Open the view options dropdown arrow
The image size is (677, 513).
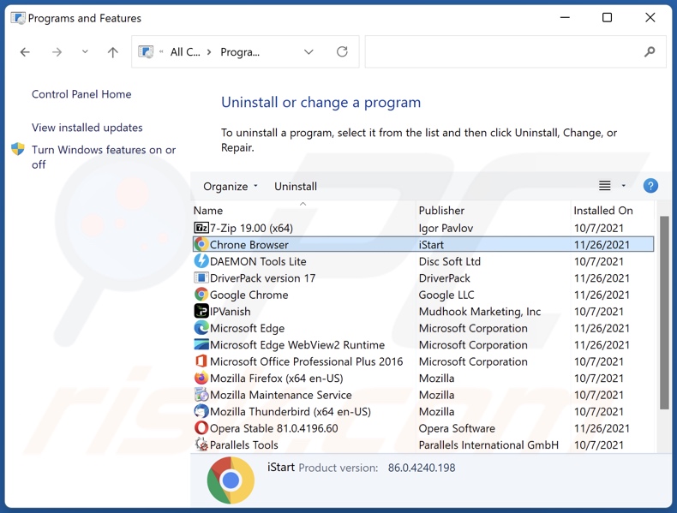623,186
